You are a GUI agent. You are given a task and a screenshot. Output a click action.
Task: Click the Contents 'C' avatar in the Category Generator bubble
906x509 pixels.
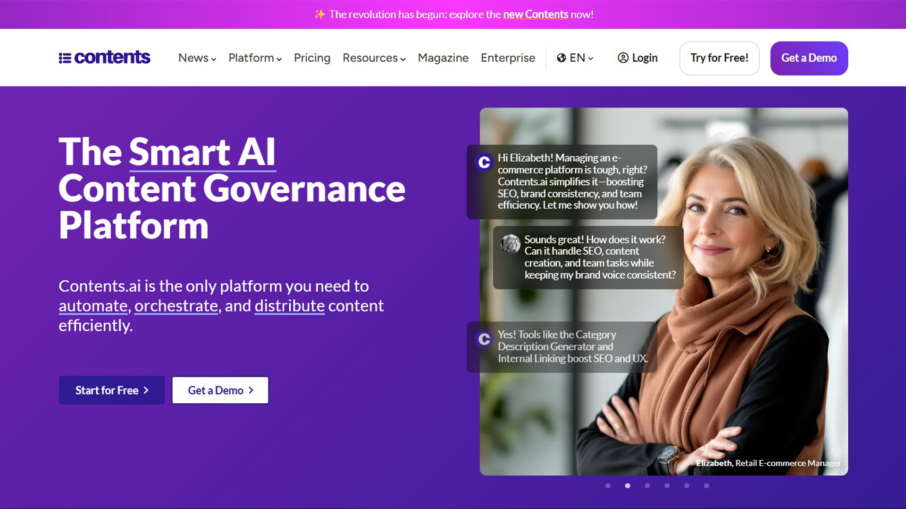point(484,339)
